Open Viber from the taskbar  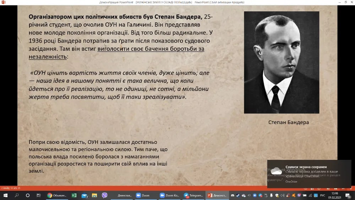pos(105,195)
